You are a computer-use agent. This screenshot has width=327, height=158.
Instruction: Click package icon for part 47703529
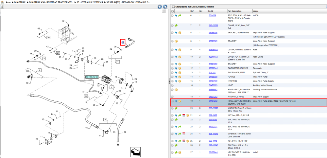click(176, 41)
